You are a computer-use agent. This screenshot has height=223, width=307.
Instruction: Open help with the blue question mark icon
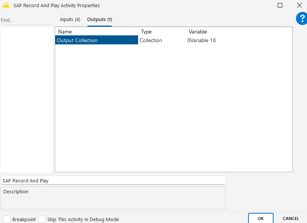pos(301,19)
